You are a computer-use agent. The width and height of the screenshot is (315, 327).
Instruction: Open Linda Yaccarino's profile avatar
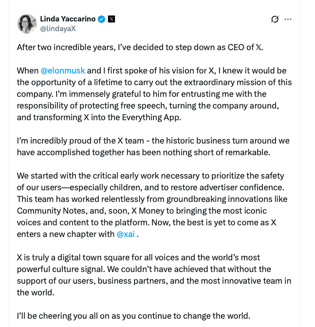pos(27,24)
